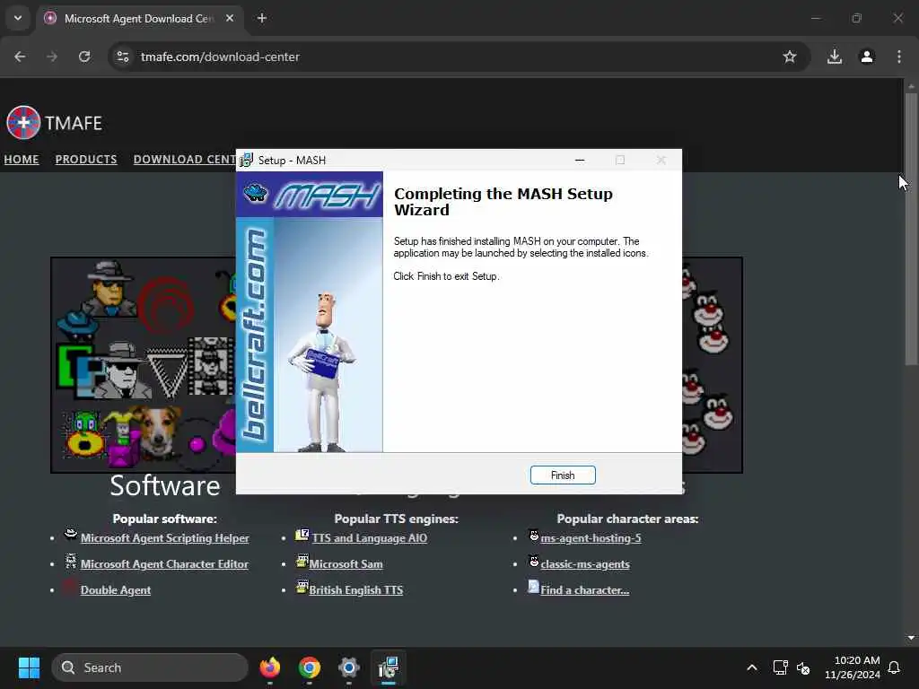The image size is (919, 689).
Task: Open Chrome downloads icon
Action: tap(835, 57)
